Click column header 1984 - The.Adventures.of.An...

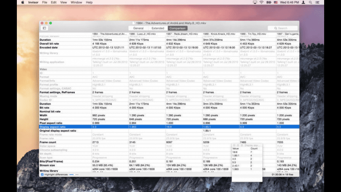point(110,34)
